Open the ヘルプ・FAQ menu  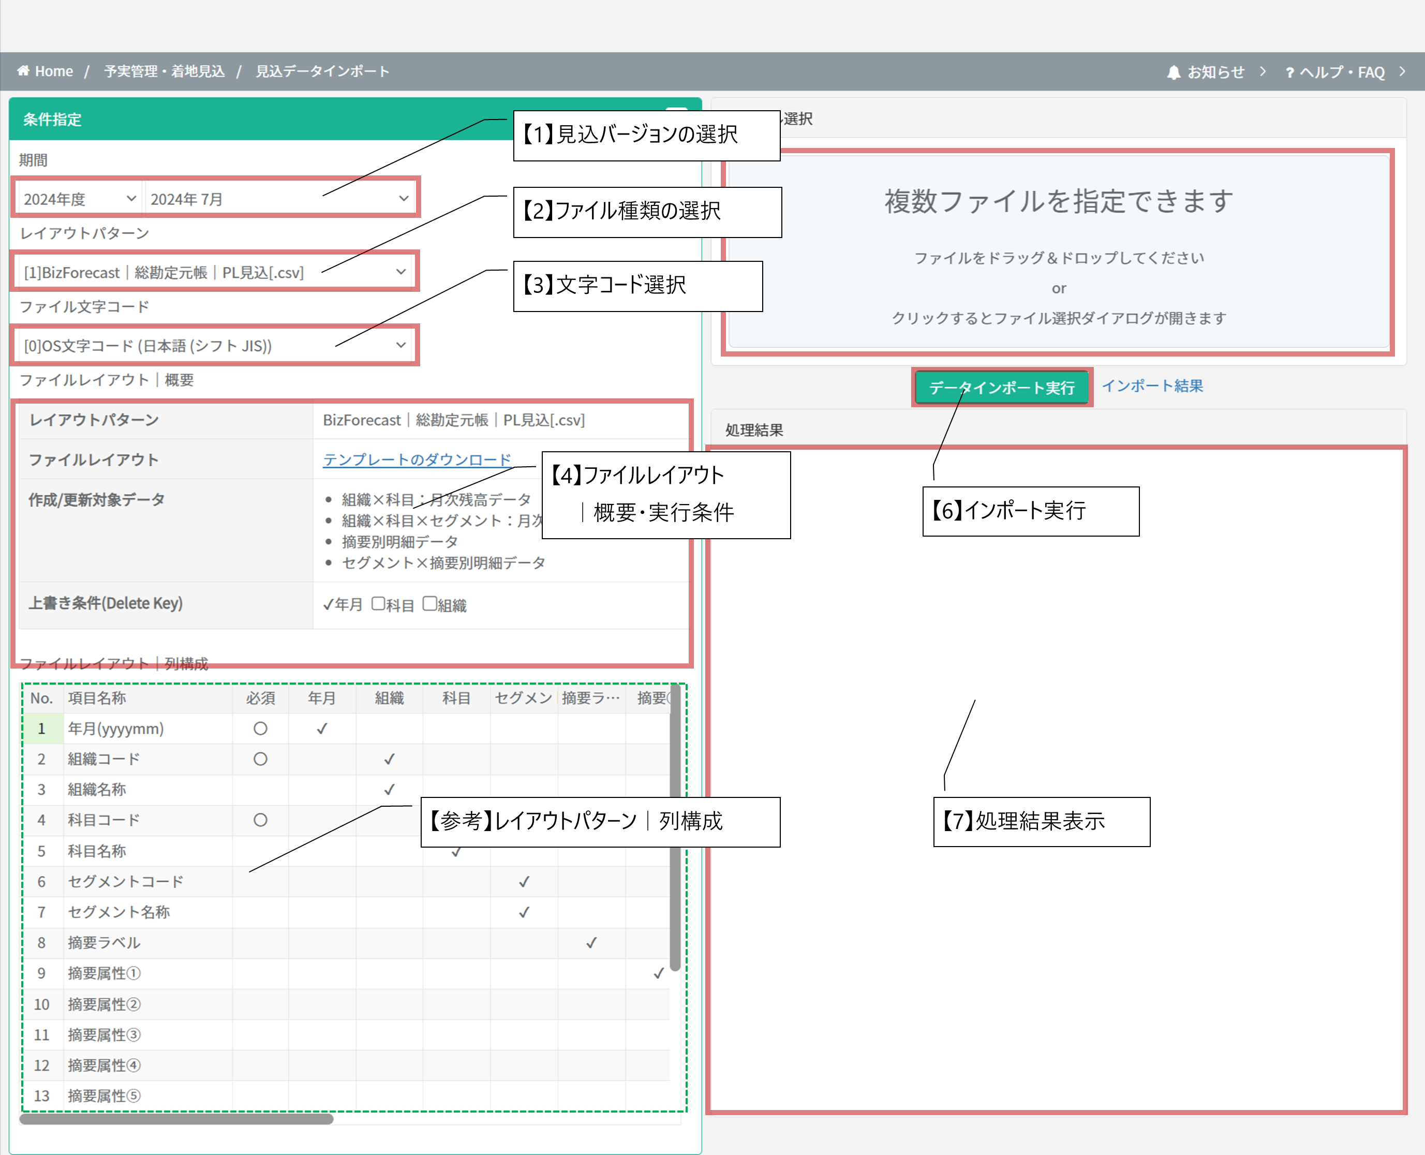tap(1343, 72)
